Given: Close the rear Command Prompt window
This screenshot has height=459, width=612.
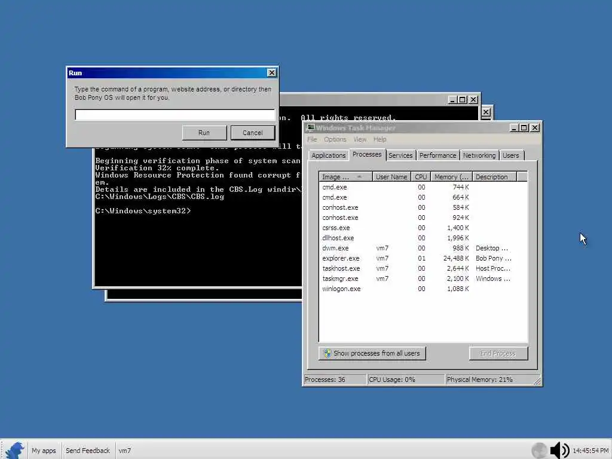Looking at the screenshot, I should click(x=486, y=112).
